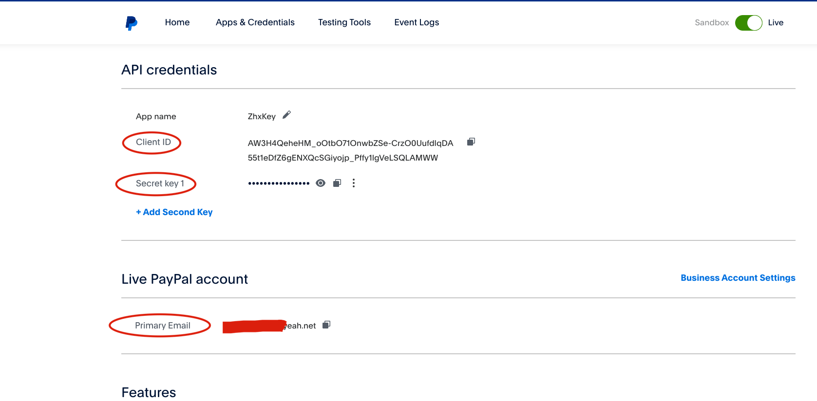Reveal Secret key 1 with the eye icon
The height and width of the screenshot is (401, 817).
click(321, 183)
